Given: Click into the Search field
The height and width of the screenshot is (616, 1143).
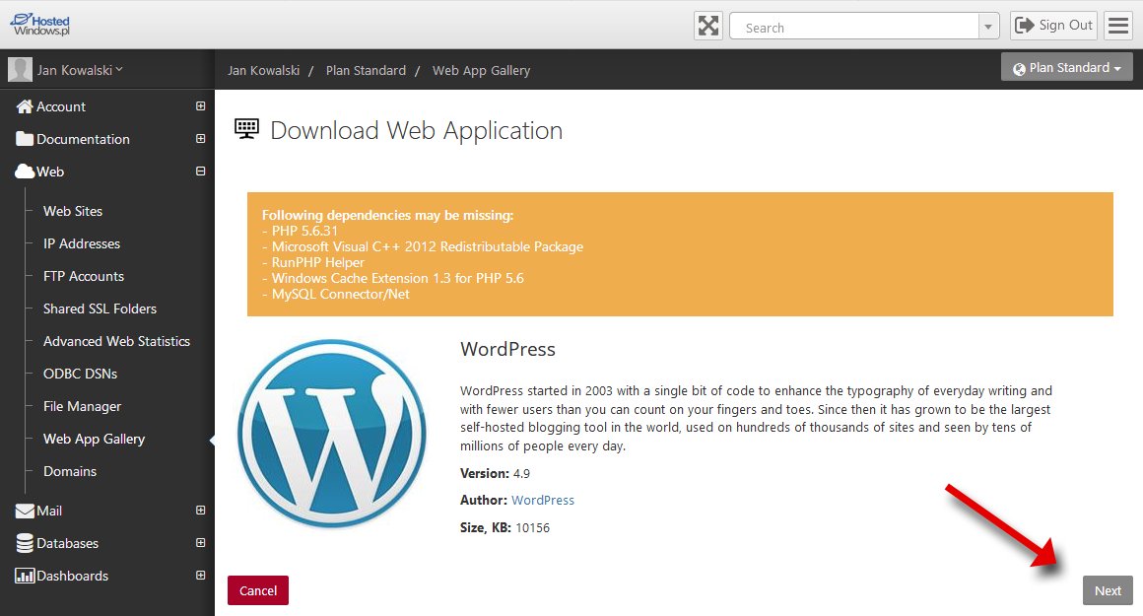Looking at the screenshot, I should tap(853, 27).
